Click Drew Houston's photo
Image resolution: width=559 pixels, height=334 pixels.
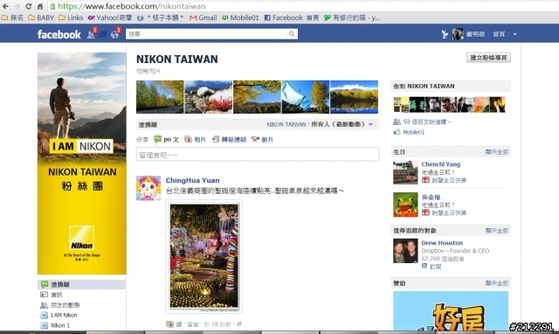405,251
